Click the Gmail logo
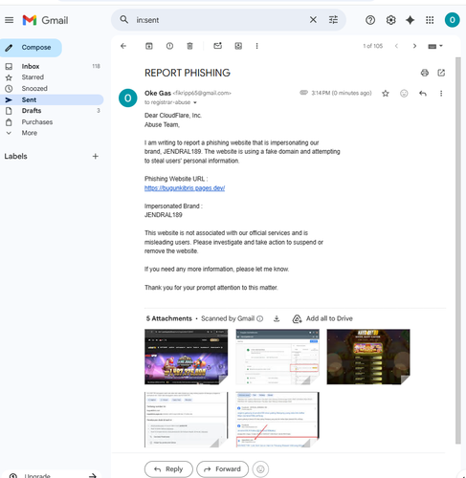Image resolution: width=466 pixels, height=478 pixels. coord(45,20)
